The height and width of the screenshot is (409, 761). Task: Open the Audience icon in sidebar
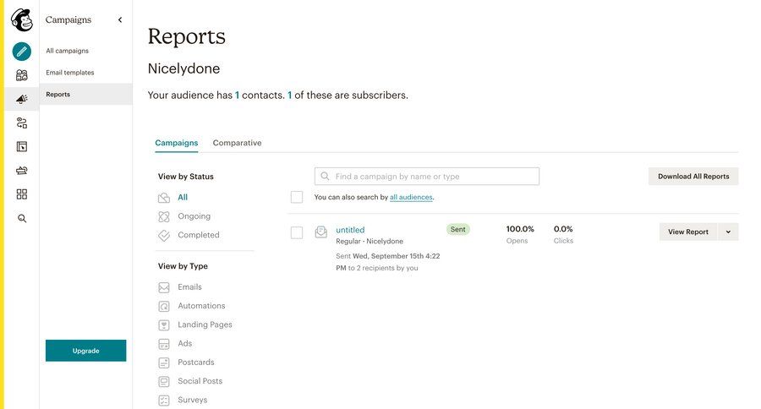[x=22, y=75]
